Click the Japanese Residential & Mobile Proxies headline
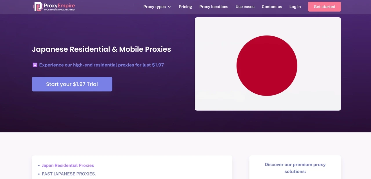The width and height of the screenshot is (371, 179). click(x=101, y=49)
